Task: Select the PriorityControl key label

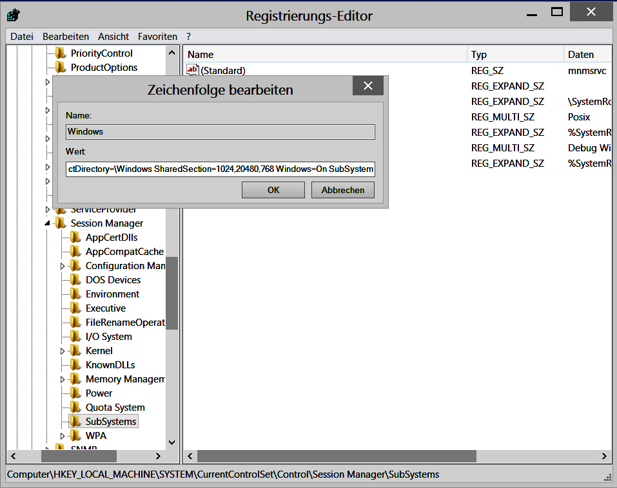Action: (x=101, y=53)
